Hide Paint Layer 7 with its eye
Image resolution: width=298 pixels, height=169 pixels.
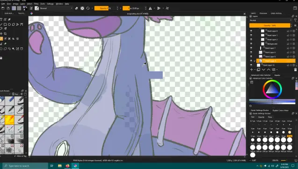click(251, 48)
